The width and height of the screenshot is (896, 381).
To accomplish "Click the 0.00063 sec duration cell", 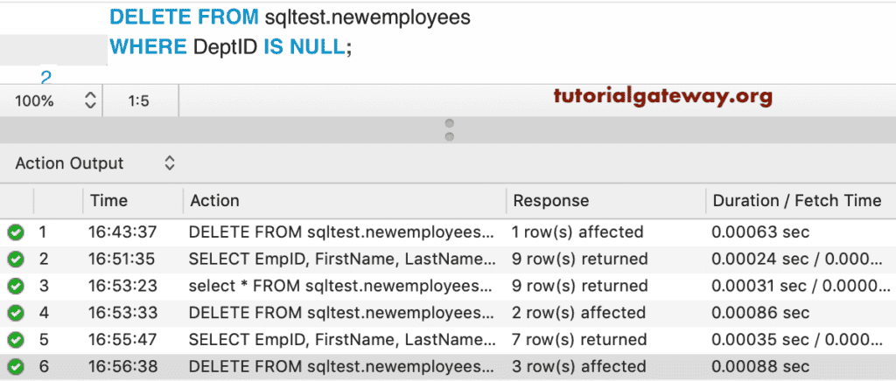I will (760, 232).
